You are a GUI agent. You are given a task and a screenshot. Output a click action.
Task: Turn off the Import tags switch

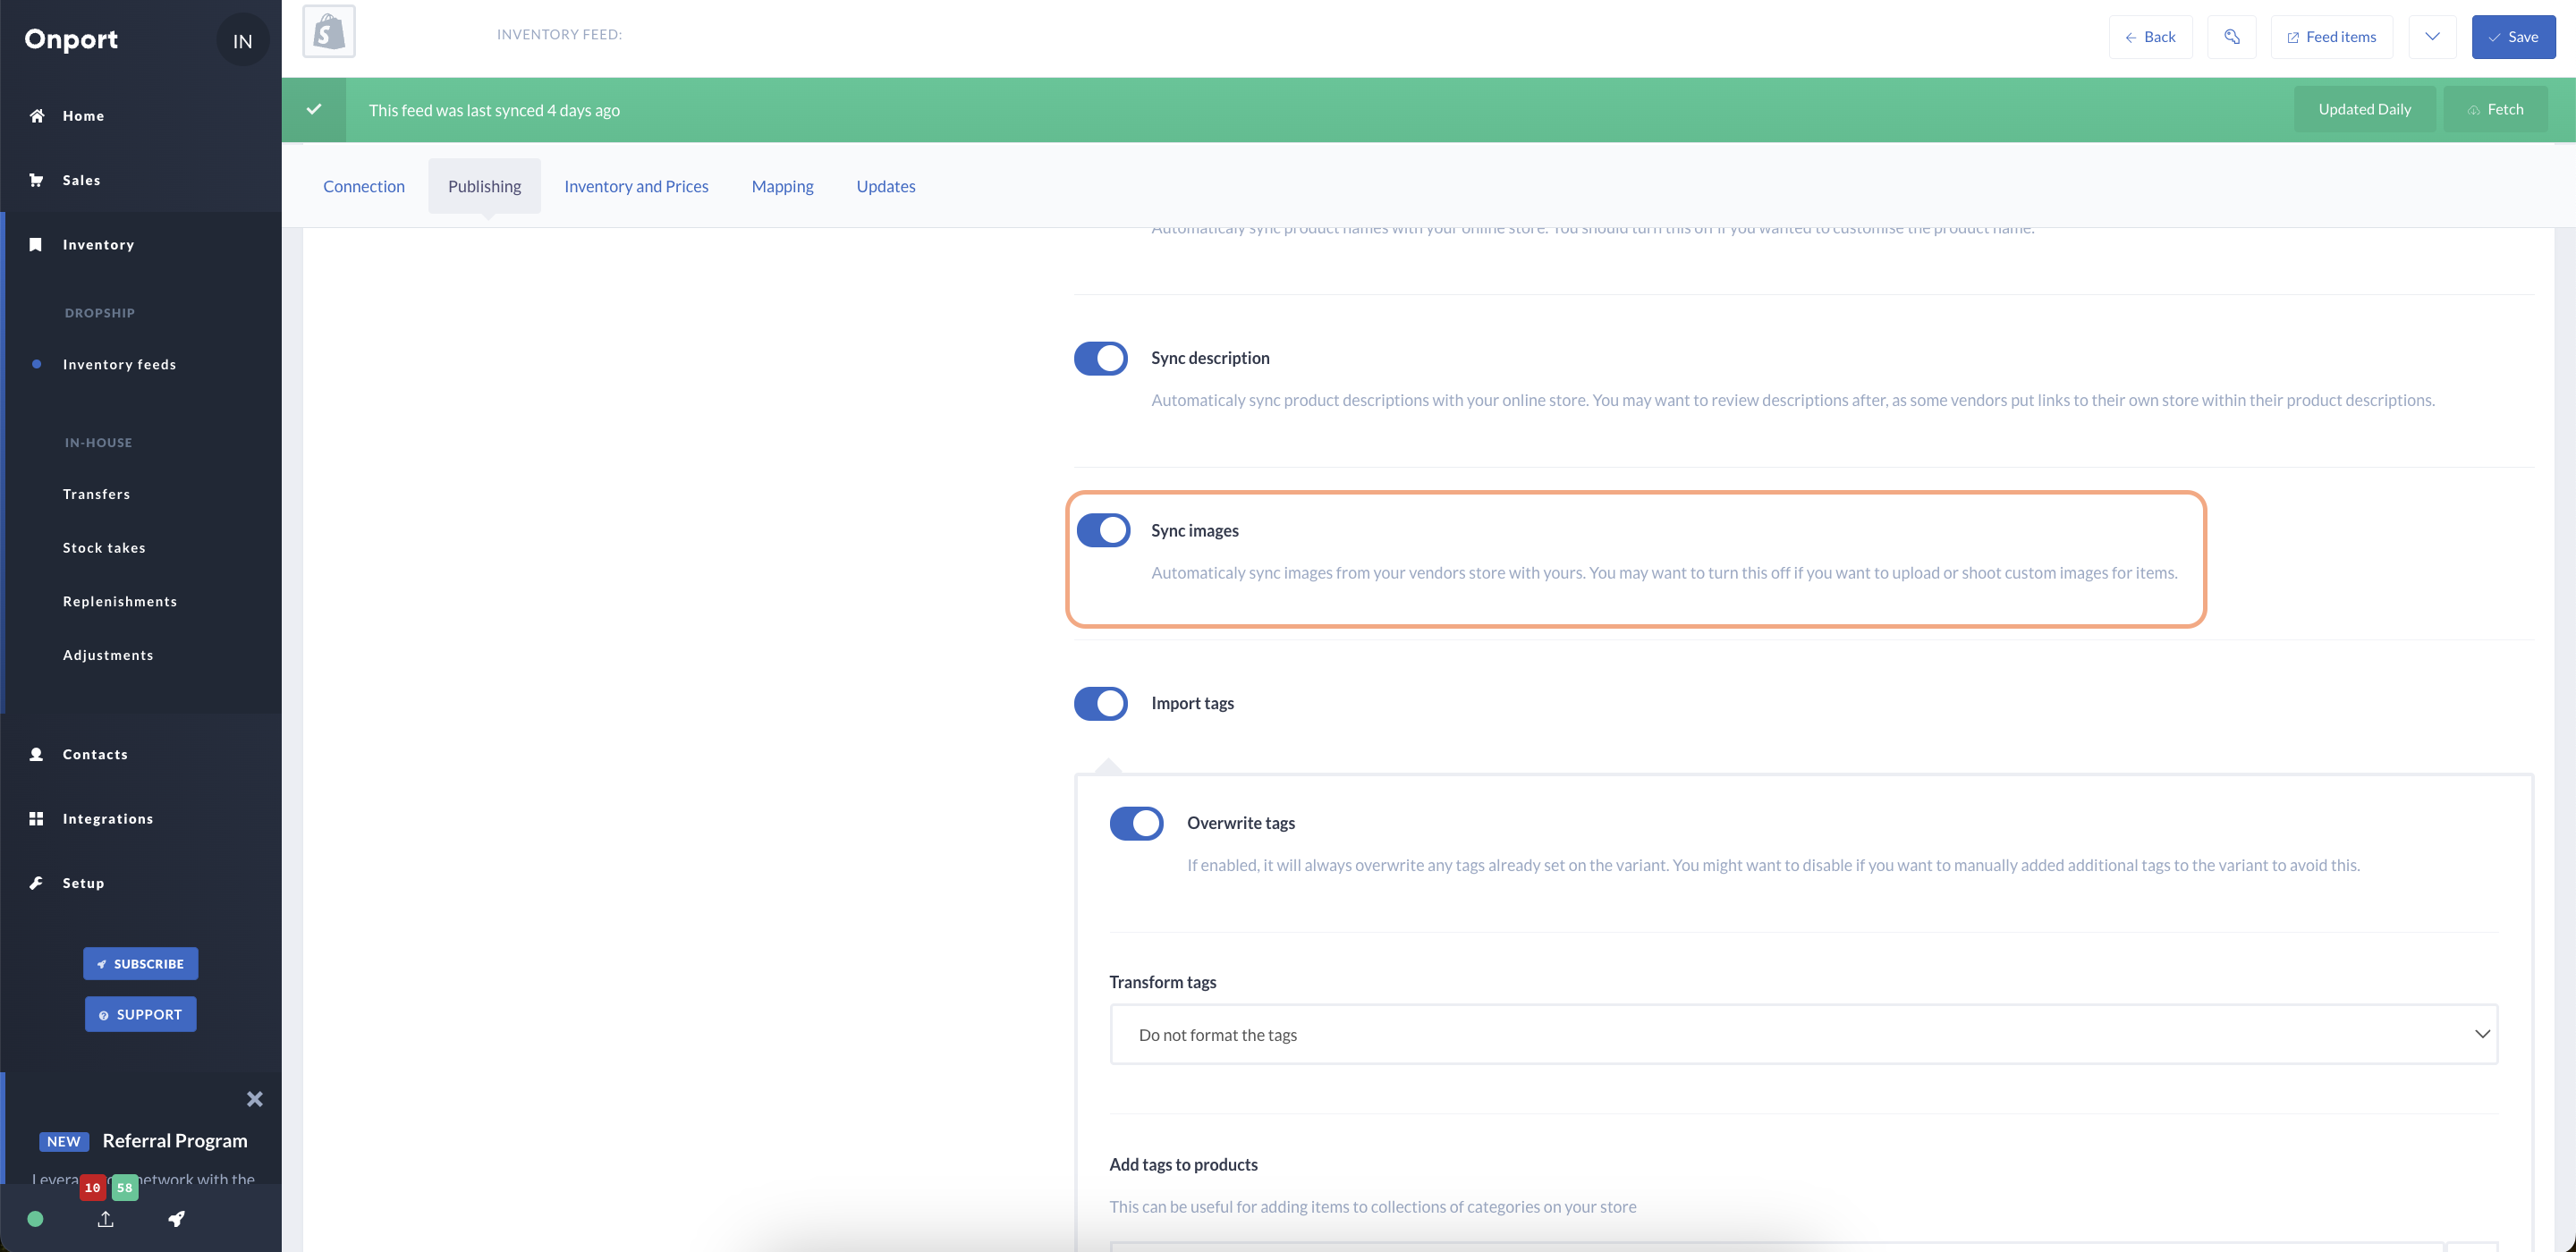[x=1100, y=703]
